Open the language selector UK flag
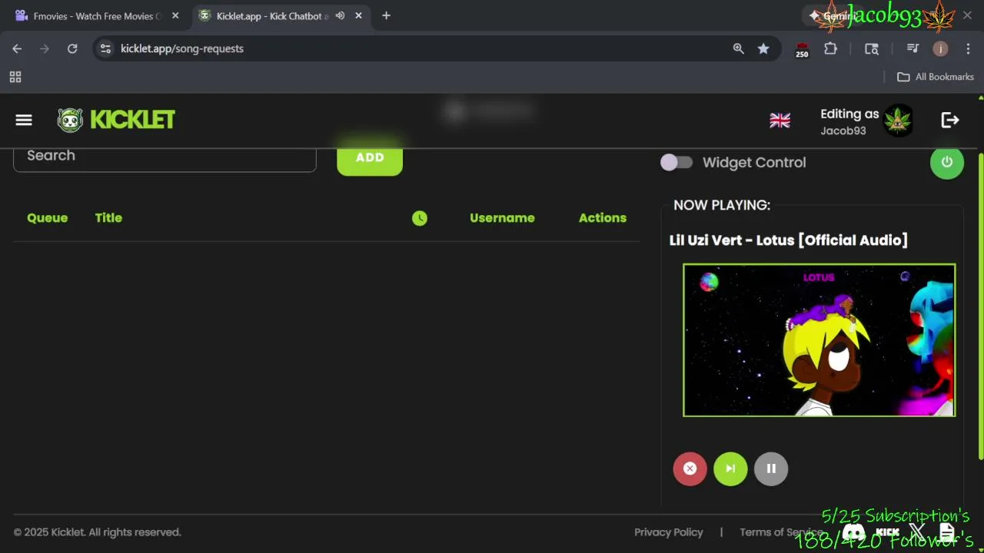This screenshot has width=984, height=553. (780, 121)
